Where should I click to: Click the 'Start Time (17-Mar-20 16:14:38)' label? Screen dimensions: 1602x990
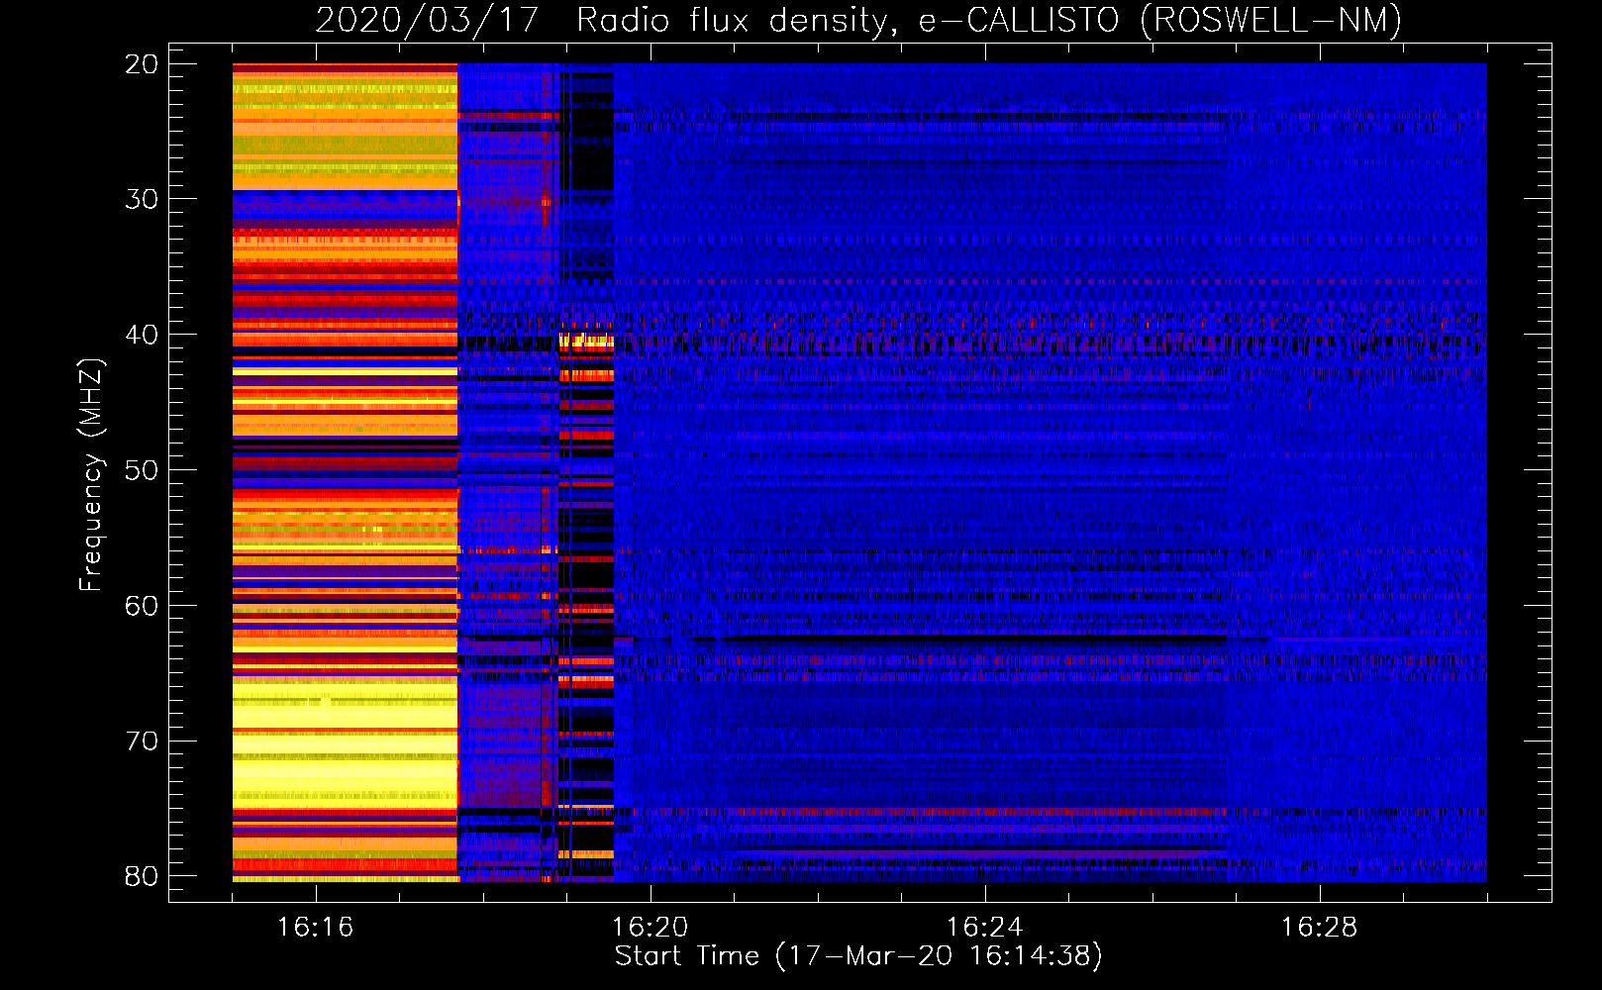[858, 956]
